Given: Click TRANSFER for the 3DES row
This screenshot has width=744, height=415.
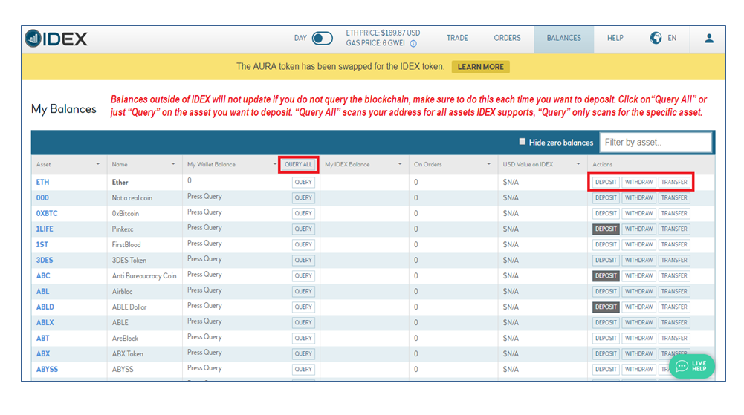Looking at the screenshot, I should [674, 260].
